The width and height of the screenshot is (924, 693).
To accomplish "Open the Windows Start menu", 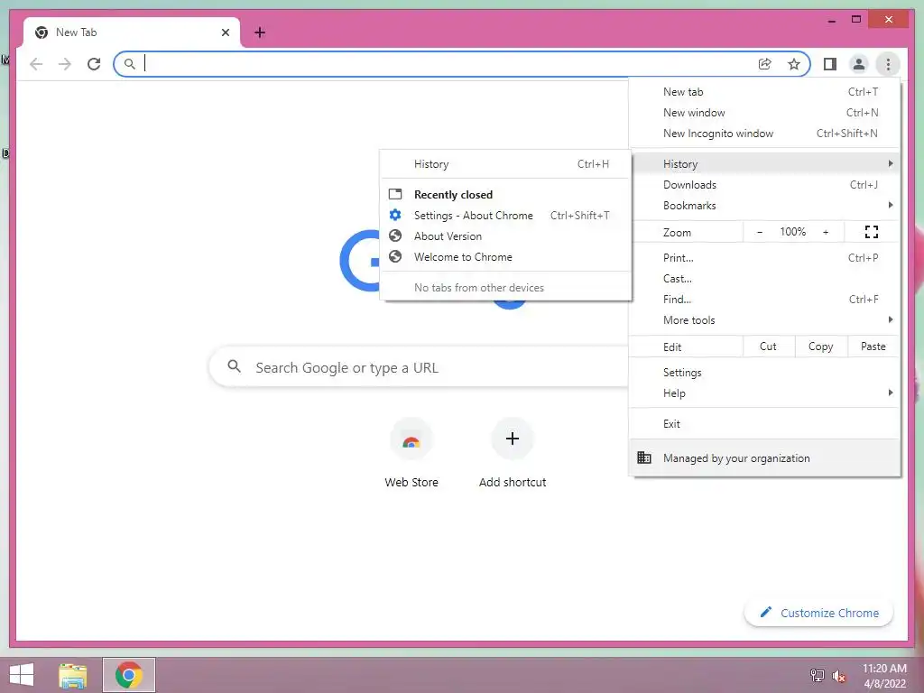I will pos(22,675).
